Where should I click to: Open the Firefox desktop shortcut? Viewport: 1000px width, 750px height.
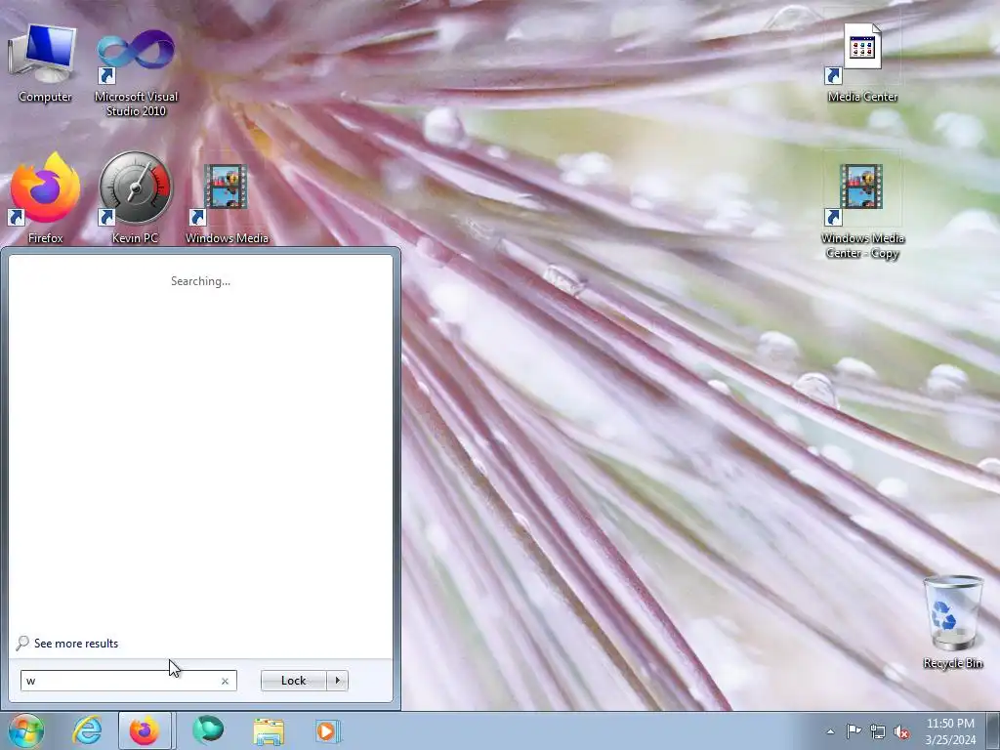tap(45, 197)
